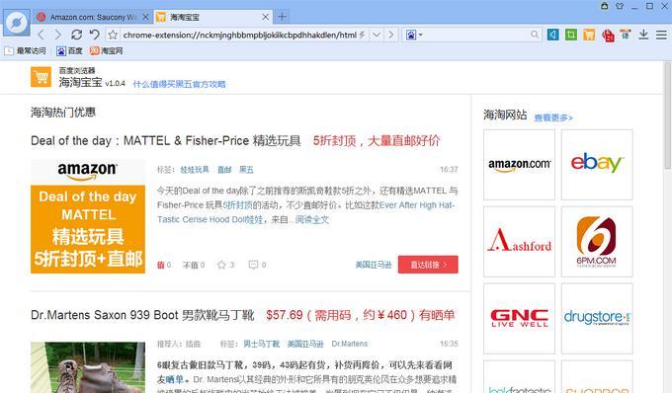Image resolution: width=672 pixels, height=393 pixels.
Task: Click the 美国亚马逊 tag on Dr.Martens post
Action: tap(305, 344)
